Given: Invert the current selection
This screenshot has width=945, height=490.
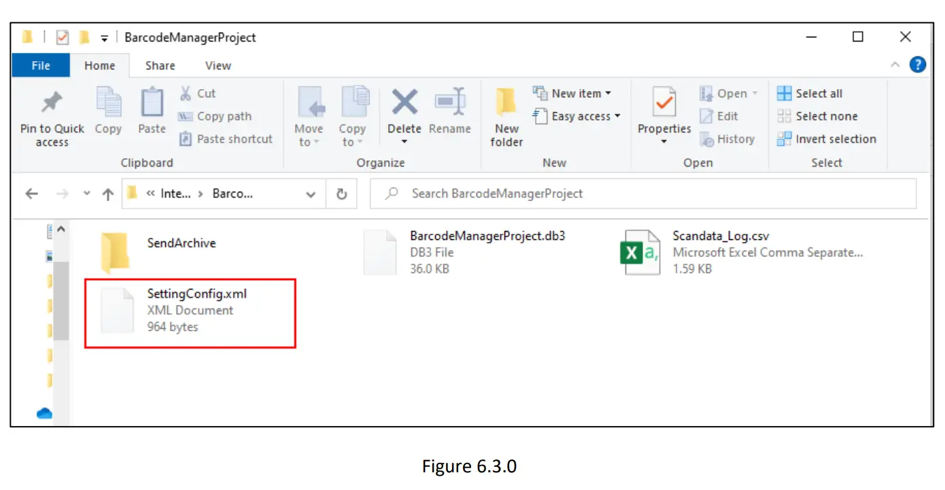Looking at the screenshot, I should click(827, 139).
